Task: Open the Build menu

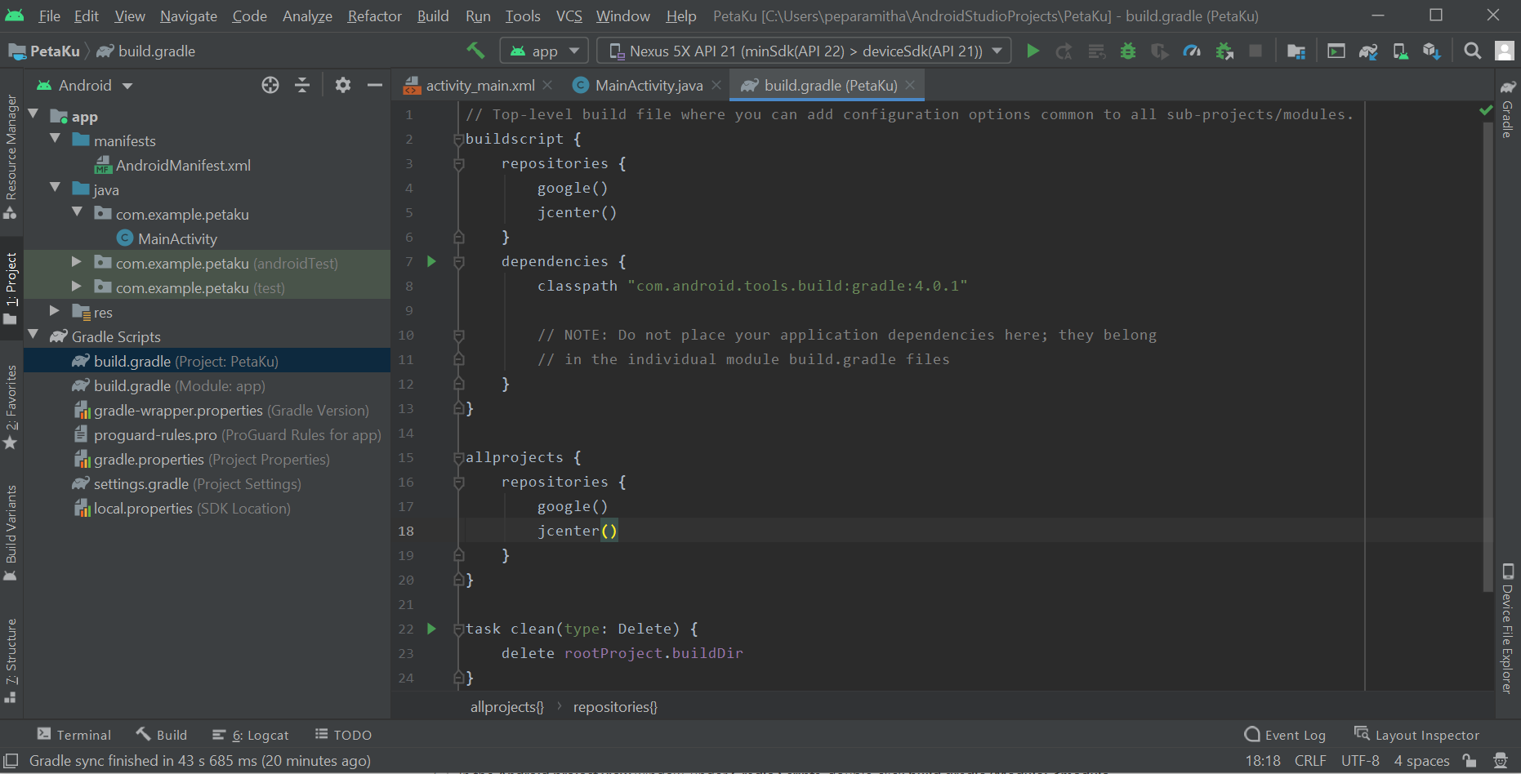Action: pos(433,16)
